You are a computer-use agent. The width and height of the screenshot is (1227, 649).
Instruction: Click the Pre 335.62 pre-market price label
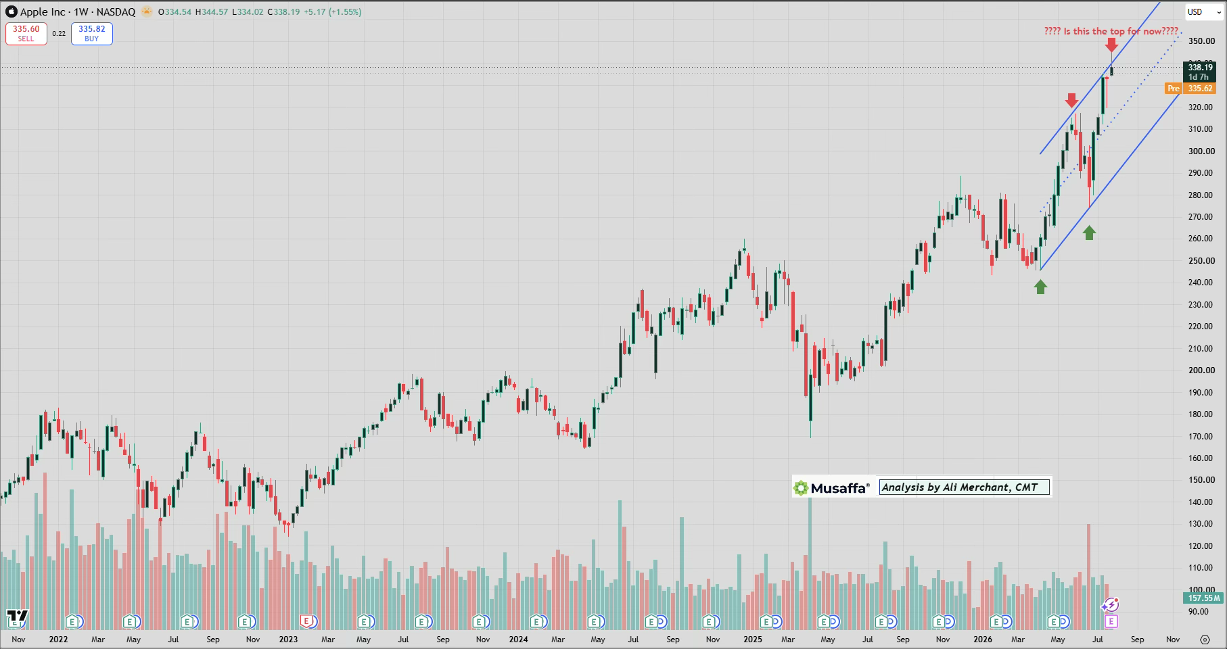click(x=1190, y=89)
